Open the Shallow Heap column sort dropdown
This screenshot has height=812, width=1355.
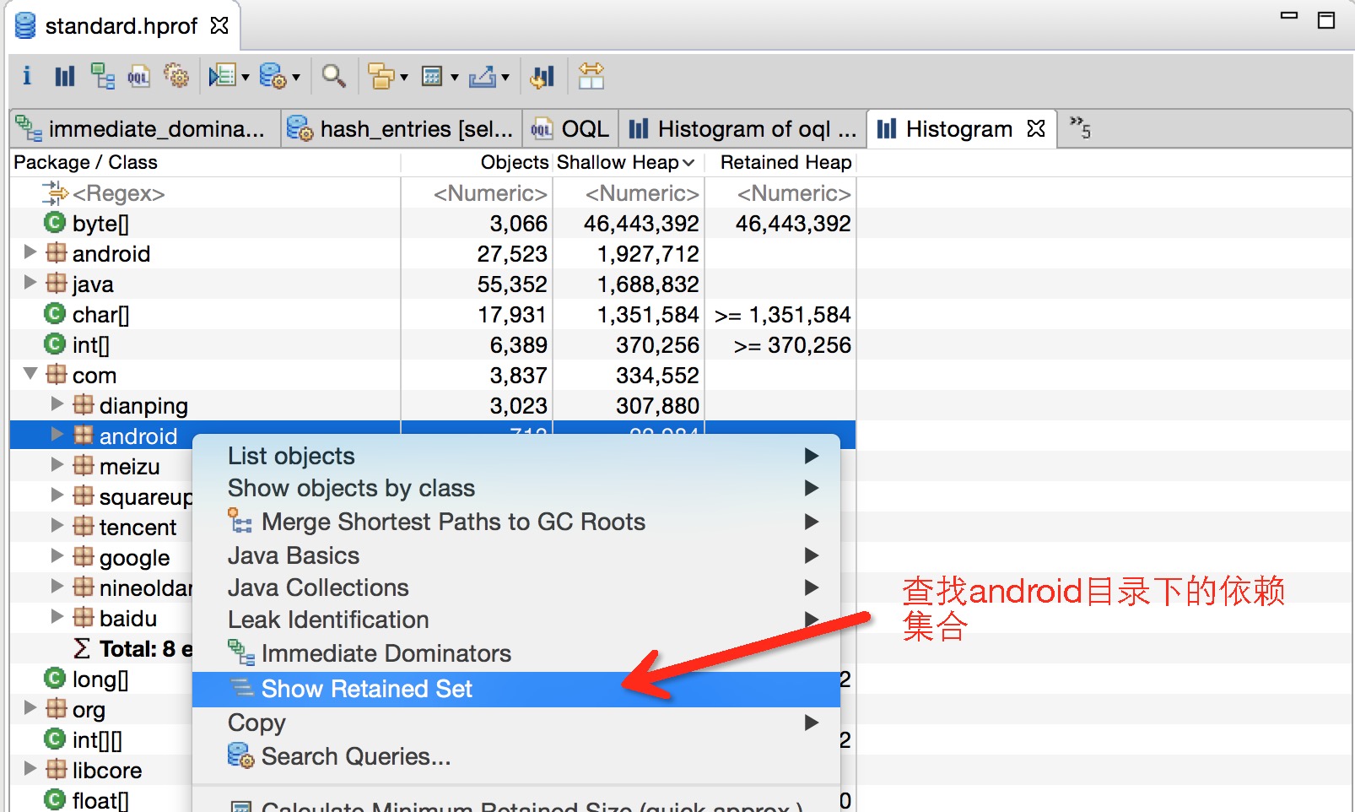(688, 162)
